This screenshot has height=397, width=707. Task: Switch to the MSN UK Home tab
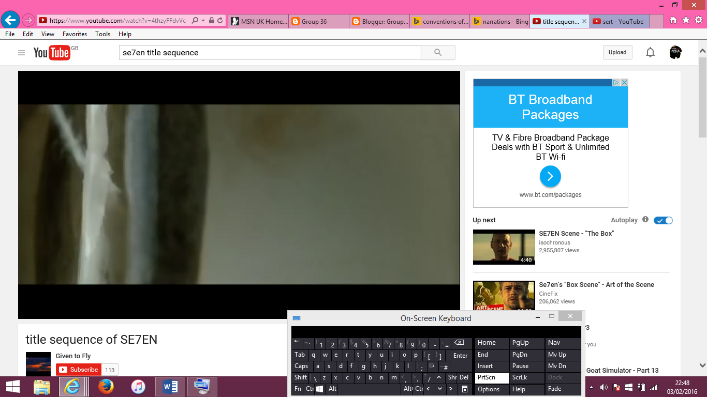click(x=258, y=21)
